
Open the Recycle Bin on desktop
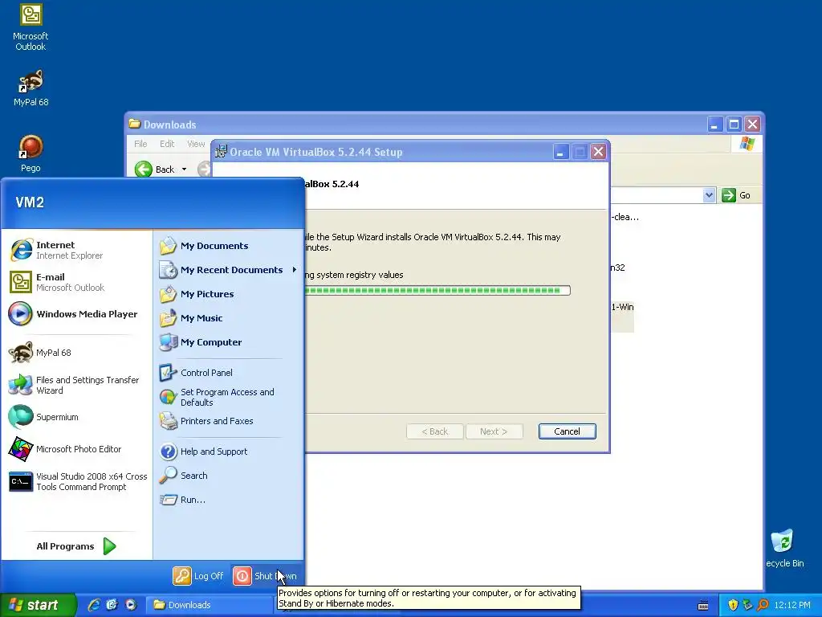[783, 548]
